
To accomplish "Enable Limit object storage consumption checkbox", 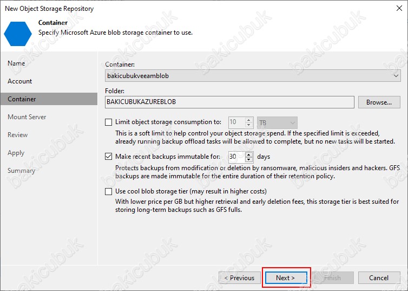I will click(109, 122).
